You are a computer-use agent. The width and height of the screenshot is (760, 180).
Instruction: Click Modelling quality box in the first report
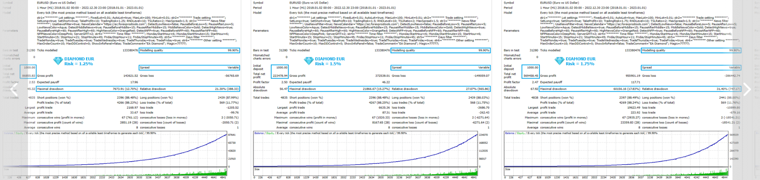pyautogui.click(x=189, y=50)
